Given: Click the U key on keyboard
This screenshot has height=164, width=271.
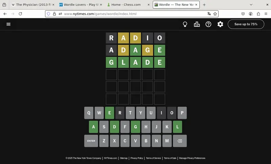Looking at the screenshot, I should [151, 113].
